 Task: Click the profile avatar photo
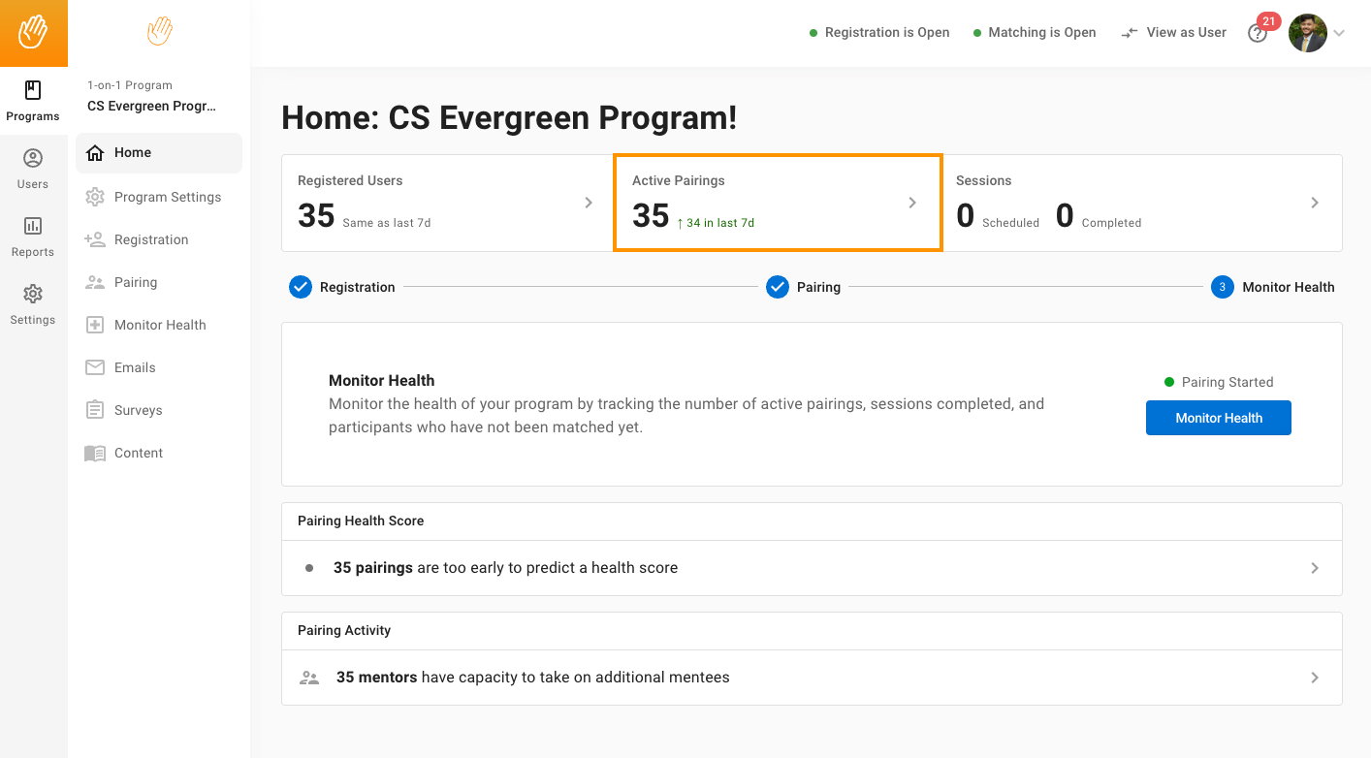point(1307,33)
